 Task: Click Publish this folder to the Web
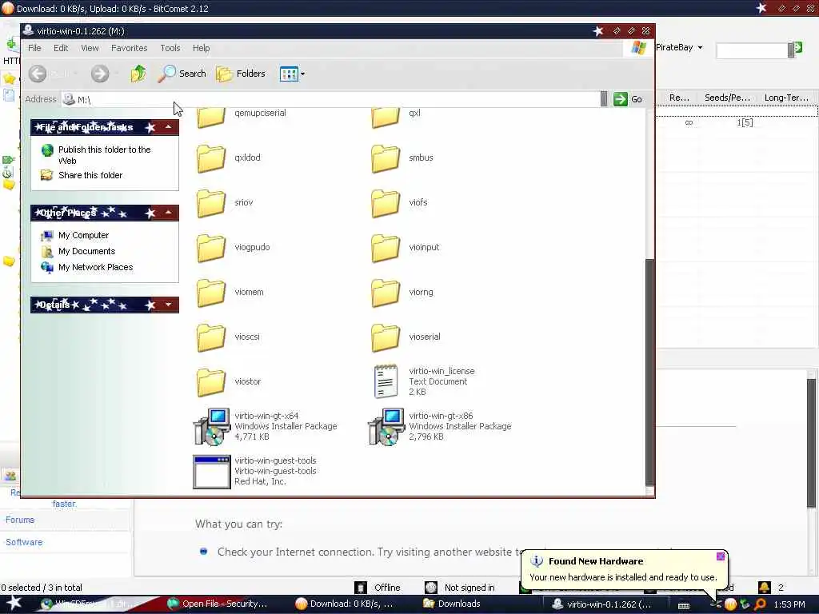105,154
